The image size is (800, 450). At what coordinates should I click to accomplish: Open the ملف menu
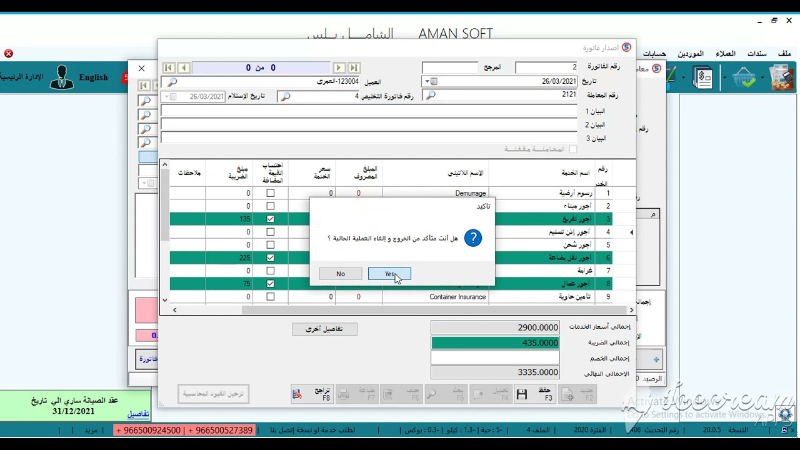(x=784, y=54)
